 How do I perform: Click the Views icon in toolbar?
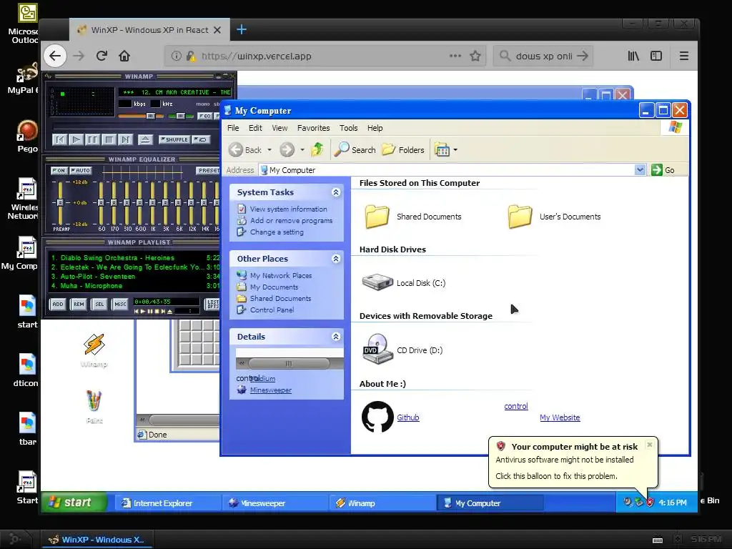[x=442, y=150]
